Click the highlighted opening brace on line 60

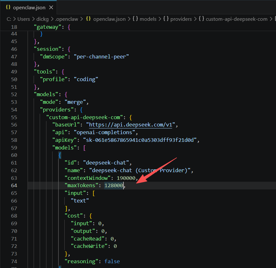60,155
